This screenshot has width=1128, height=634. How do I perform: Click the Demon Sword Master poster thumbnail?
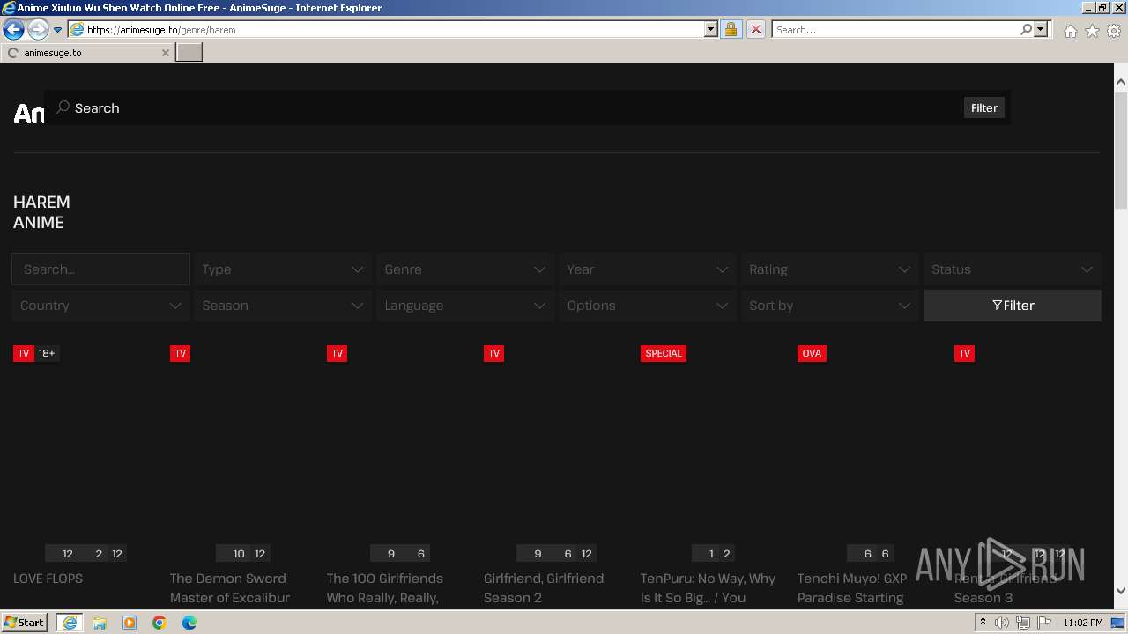pos(243,453)
